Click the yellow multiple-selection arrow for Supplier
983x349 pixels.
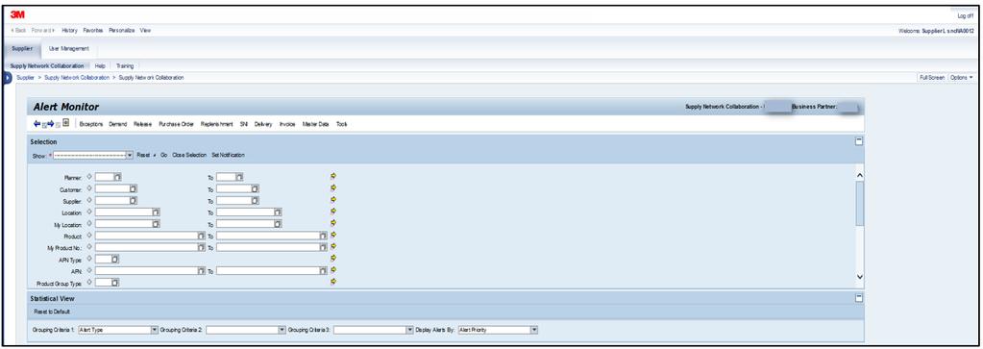[x=333, y=200]
